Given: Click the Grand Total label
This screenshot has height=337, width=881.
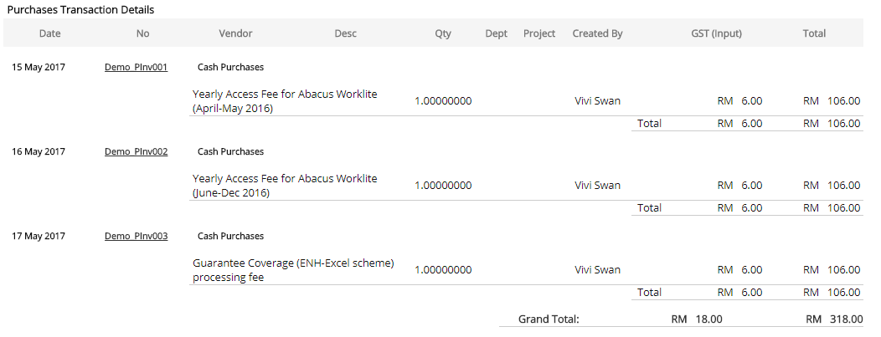Looking at the screenshot, I should coord(549,319).
